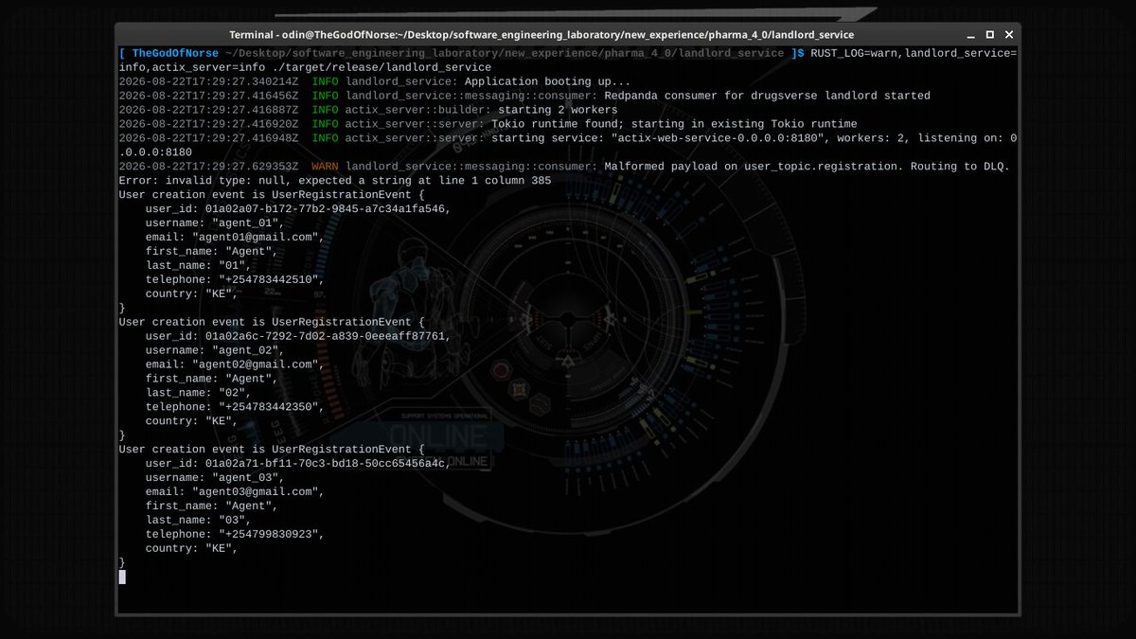Click user_id 01a02a6c-7292-7d02-a839-0eeeaff87761

coord(328,336)
